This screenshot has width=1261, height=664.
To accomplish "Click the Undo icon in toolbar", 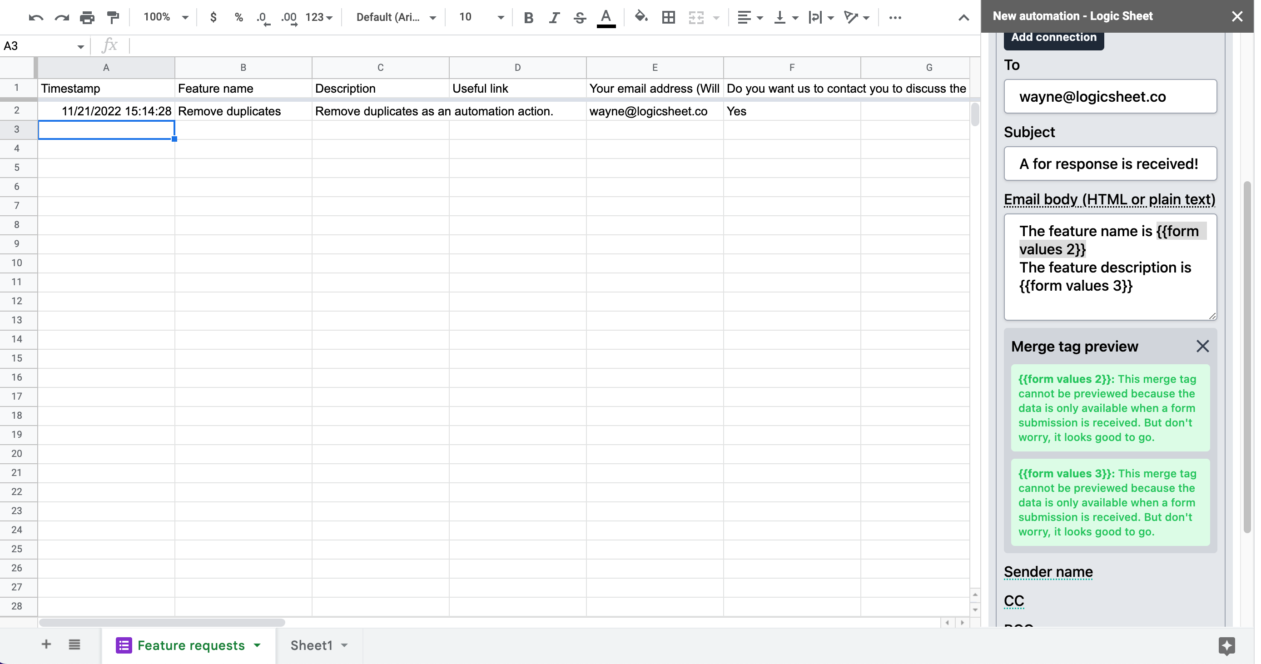I will point(36,18).
